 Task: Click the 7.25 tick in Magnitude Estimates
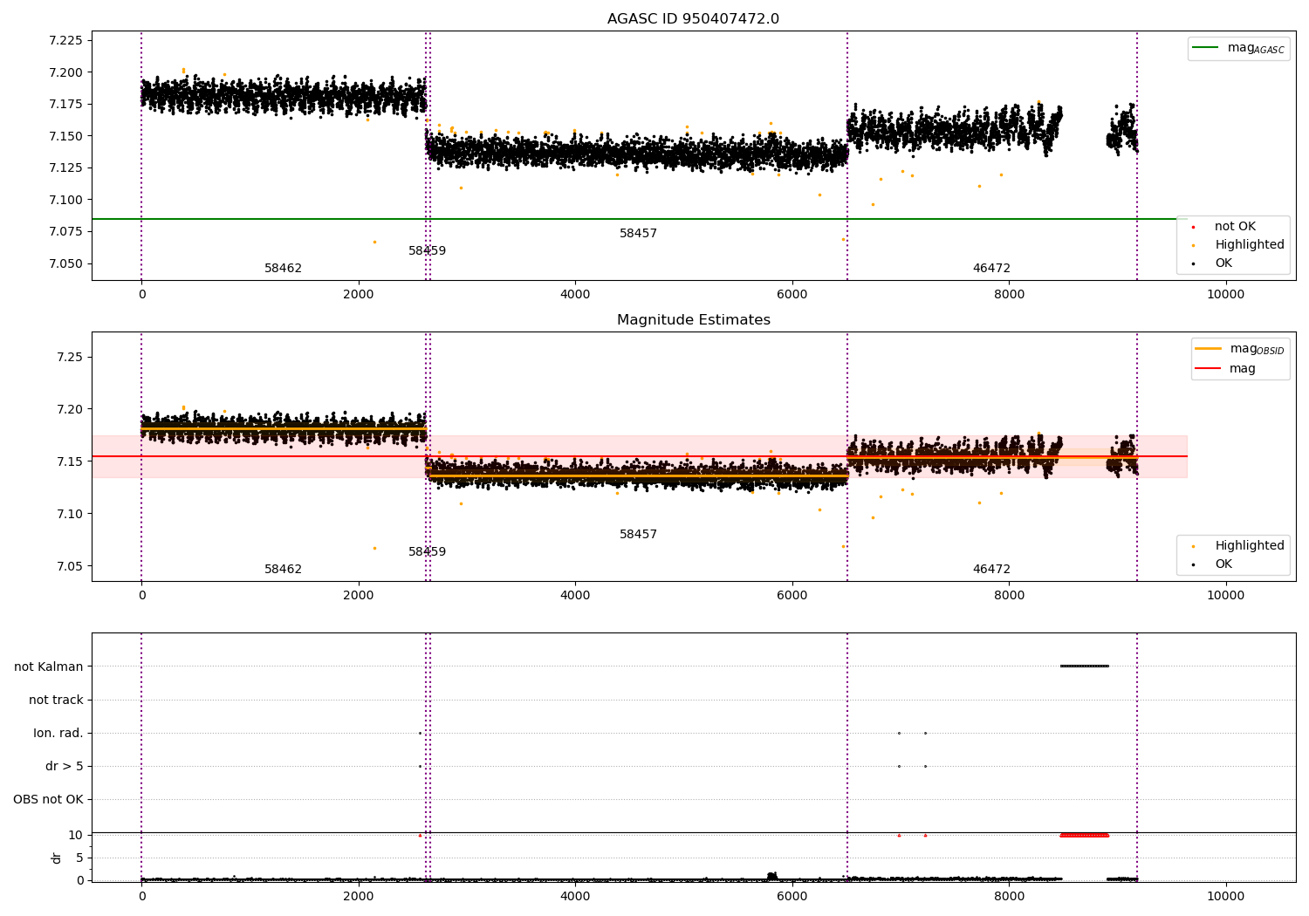(x=69, y=358)
